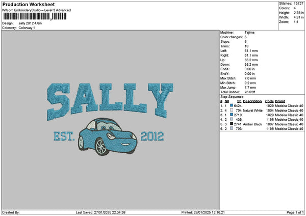The image size is (306, 216).
Task: Click the EndX value 0.00 in
Action: (249, 69)
